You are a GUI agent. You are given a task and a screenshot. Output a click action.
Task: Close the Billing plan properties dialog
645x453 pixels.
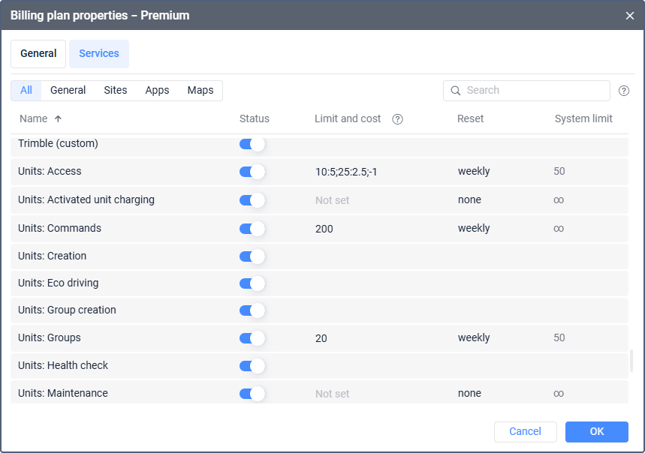click(x=630, y=16)
